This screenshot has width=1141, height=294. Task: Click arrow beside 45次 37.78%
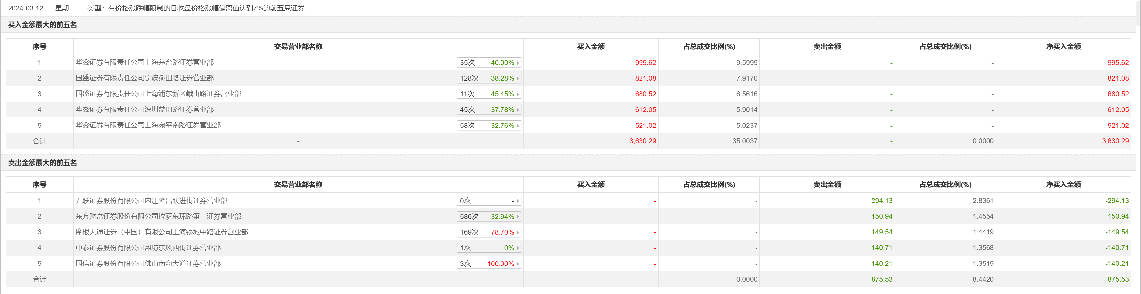[x=518, y=110]
